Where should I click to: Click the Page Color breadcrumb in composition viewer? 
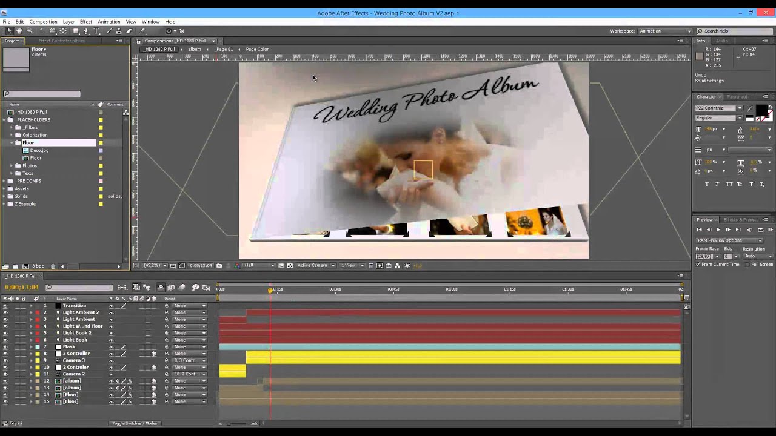point(257,50)
